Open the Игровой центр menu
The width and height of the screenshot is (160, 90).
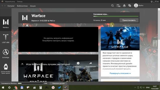[10, 1]
